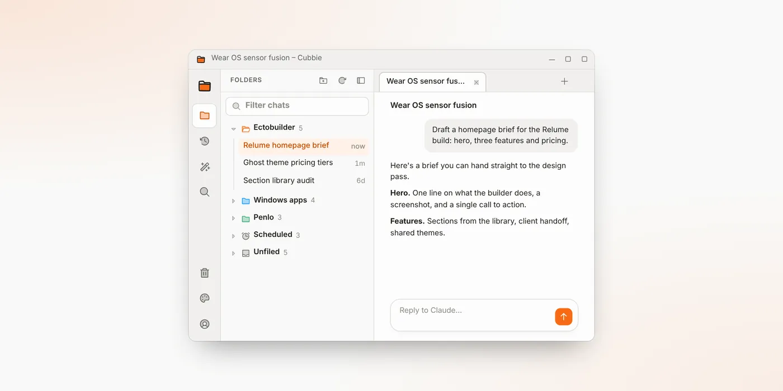Create a new folder via header icon
This screenshot has height=391, width=783.
click(323, 80)
